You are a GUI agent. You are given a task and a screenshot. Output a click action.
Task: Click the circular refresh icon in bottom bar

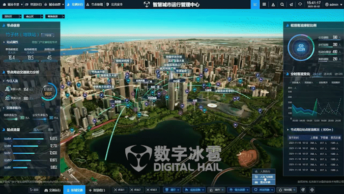point(303,190)
